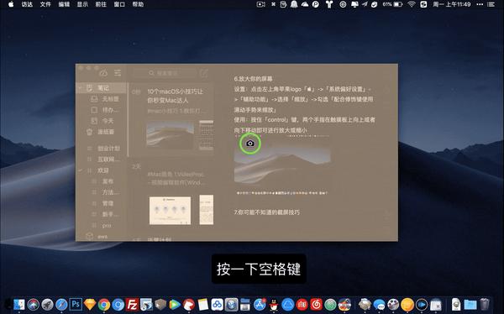504x314 pixels.
Task: Open Photoshop from the Dock
Action: tap(76, 304)
